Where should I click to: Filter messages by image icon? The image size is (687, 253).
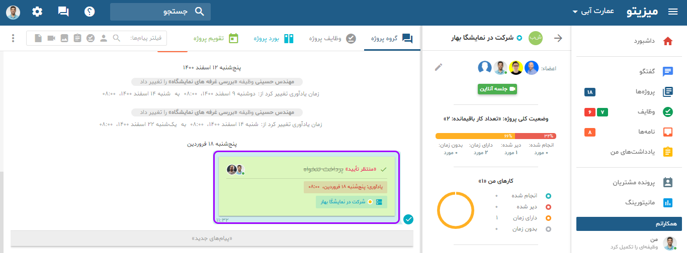[x=64, y=38]
